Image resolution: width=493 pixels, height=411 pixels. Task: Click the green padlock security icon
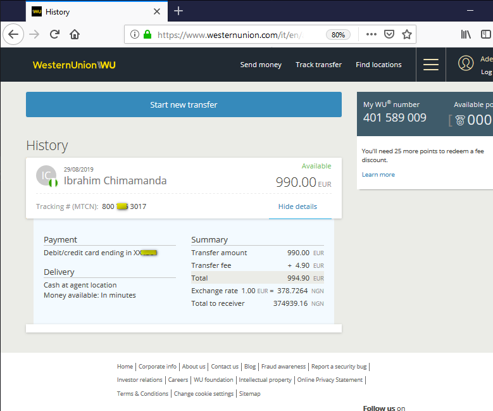point(147,34)
